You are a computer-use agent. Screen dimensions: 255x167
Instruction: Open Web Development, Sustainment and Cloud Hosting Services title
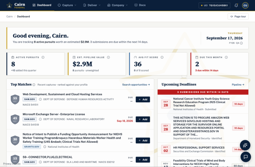coord(62,94)
